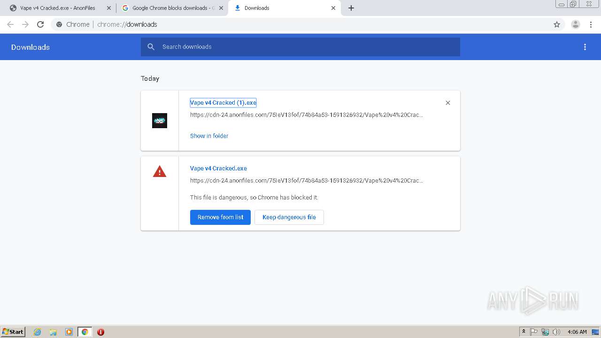This screenshot has width=601, height=338.
Task: Close the Downloads tab
Action: [333, 8]
